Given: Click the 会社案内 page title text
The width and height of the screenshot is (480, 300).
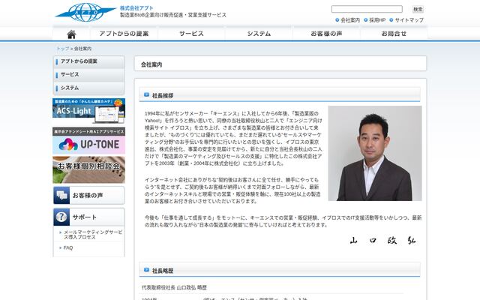Looking at the screenshot, I should click(x=151, y=65).
